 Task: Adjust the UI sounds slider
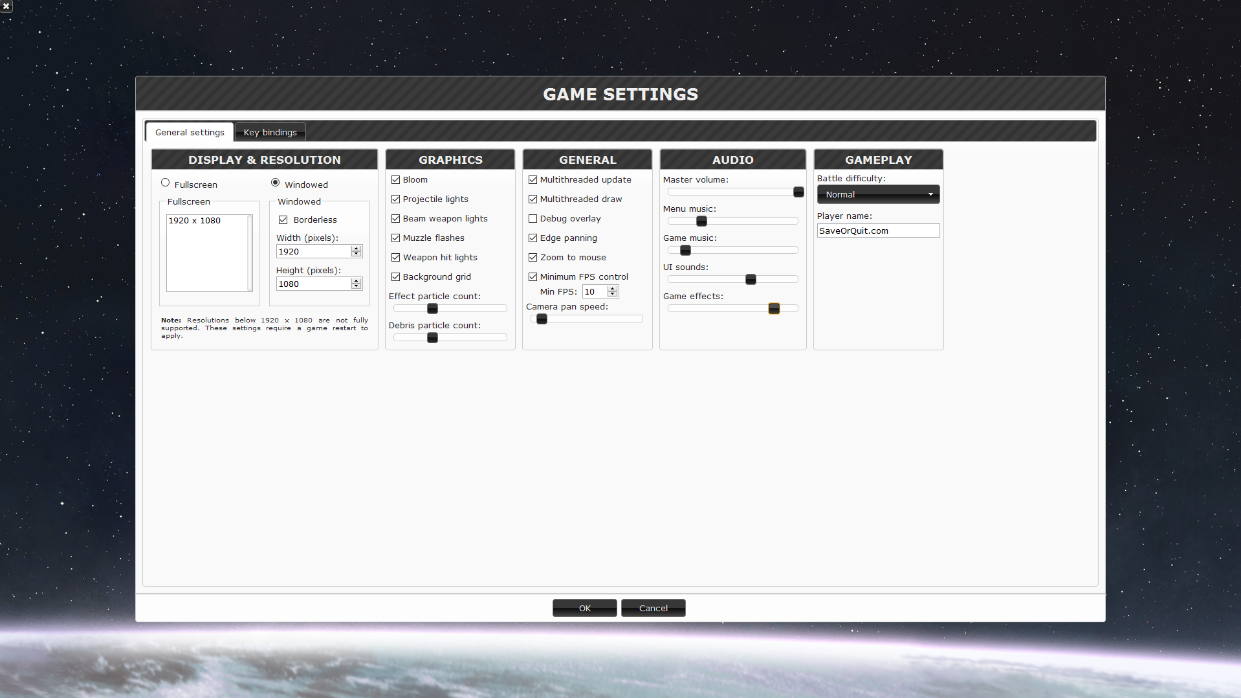coord(751,280)
